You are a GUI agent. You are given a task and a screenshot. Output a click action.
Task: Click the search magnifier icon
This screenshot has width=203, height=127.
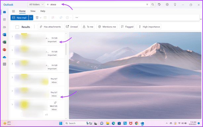[x=153, y=5]
